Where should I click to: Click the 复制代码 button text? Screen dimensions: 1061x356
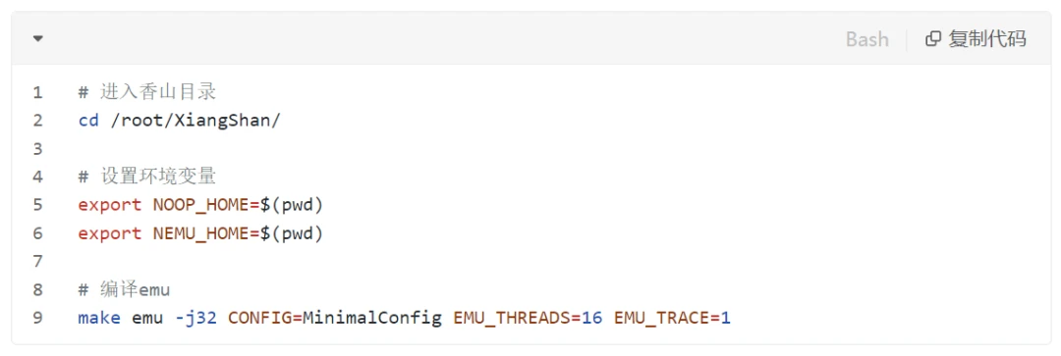[986, 39]
